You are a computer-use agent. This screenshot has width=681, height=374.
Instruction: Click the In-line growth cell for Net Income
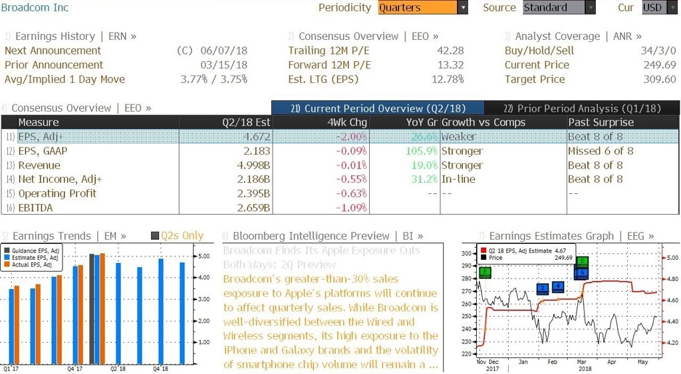pos(458,179)
